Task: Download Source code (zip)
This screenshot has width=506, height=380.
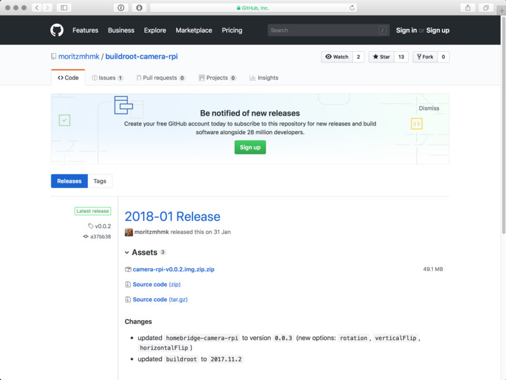Action: 156,285
